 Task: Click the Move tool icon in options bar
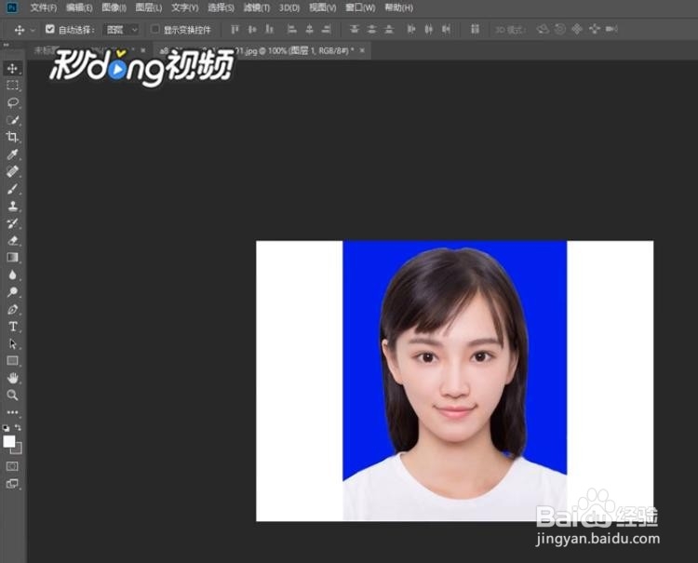click(x=20, y=30)
